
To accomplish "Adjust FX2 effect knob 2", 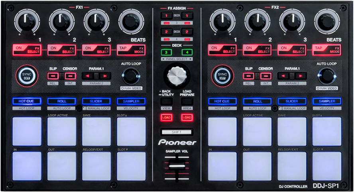I will coord(258,21).
